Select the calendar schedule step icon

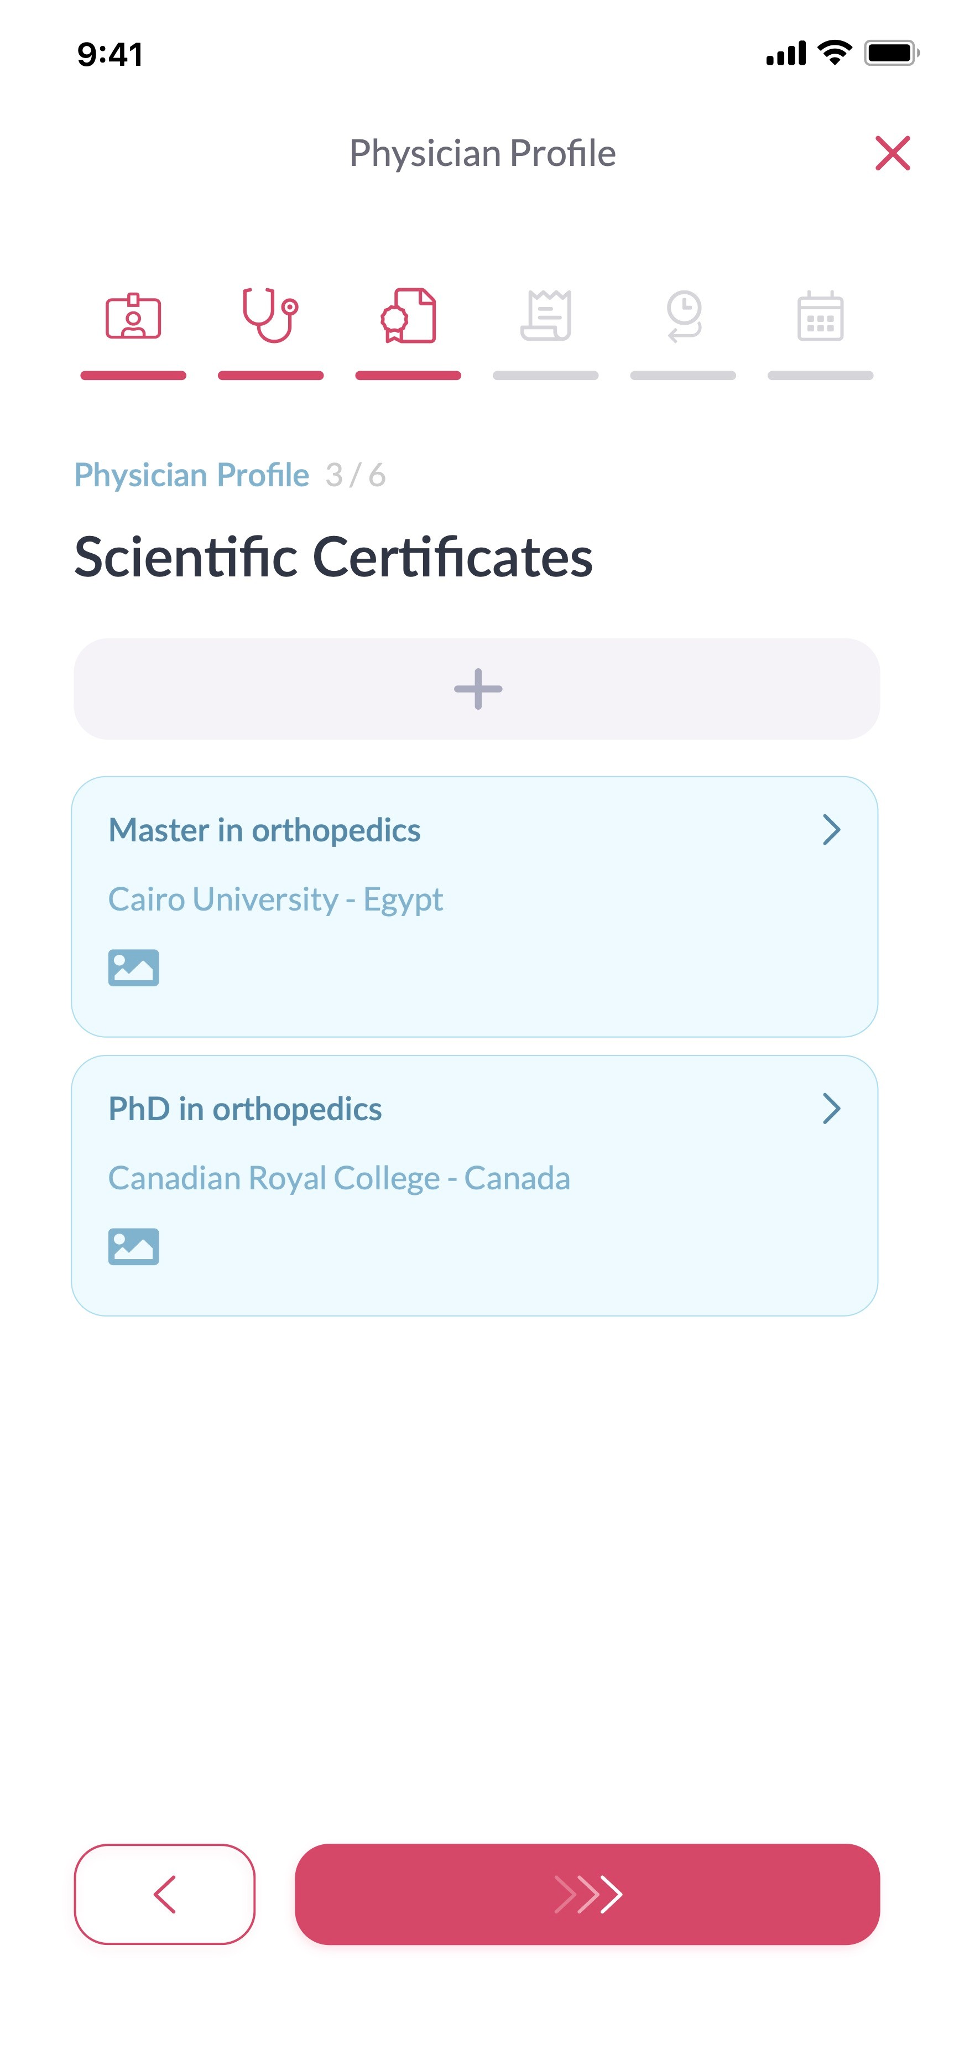(x=820, y=316)
